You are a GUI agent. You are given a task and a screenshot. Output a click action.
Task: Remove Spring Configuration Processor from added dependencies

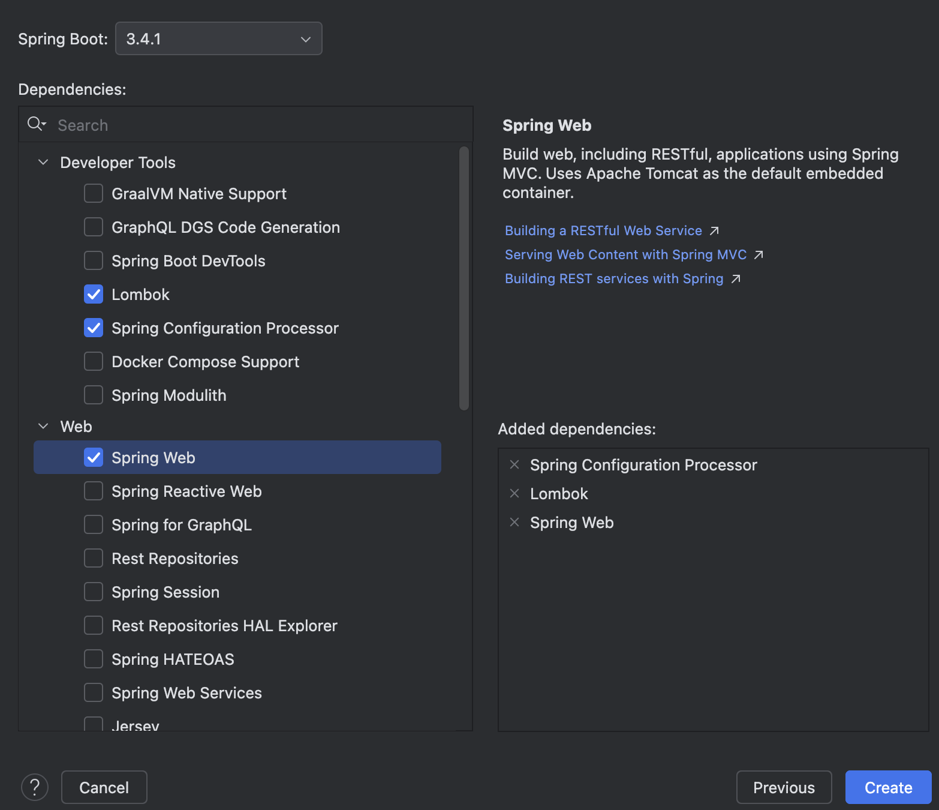(514, 464)
